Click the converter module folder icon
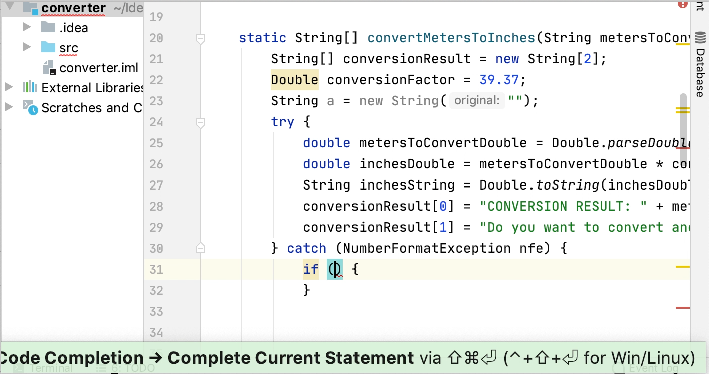Image resolution: width=709 pixels, height=374 pixels. tap(30, 8)
